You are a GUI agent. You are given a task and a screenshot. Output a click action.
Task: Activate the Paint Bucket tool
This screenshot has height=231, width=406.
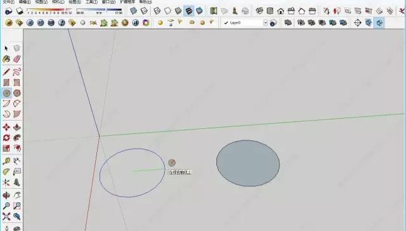6,59
